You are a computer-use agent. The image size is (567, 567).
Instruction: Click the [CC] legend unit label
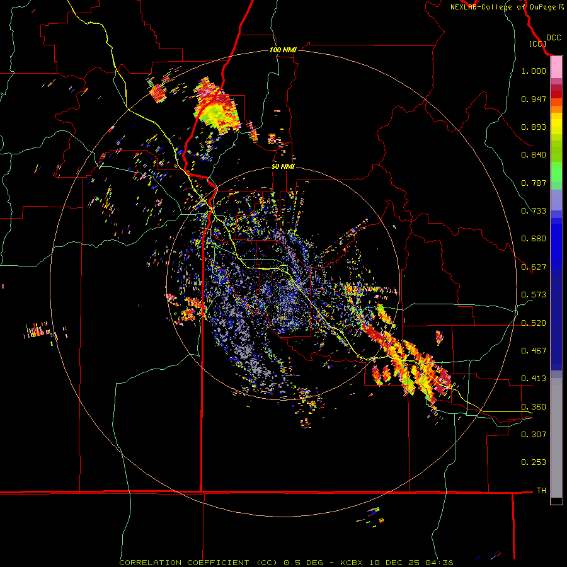[x=538, y=43]
